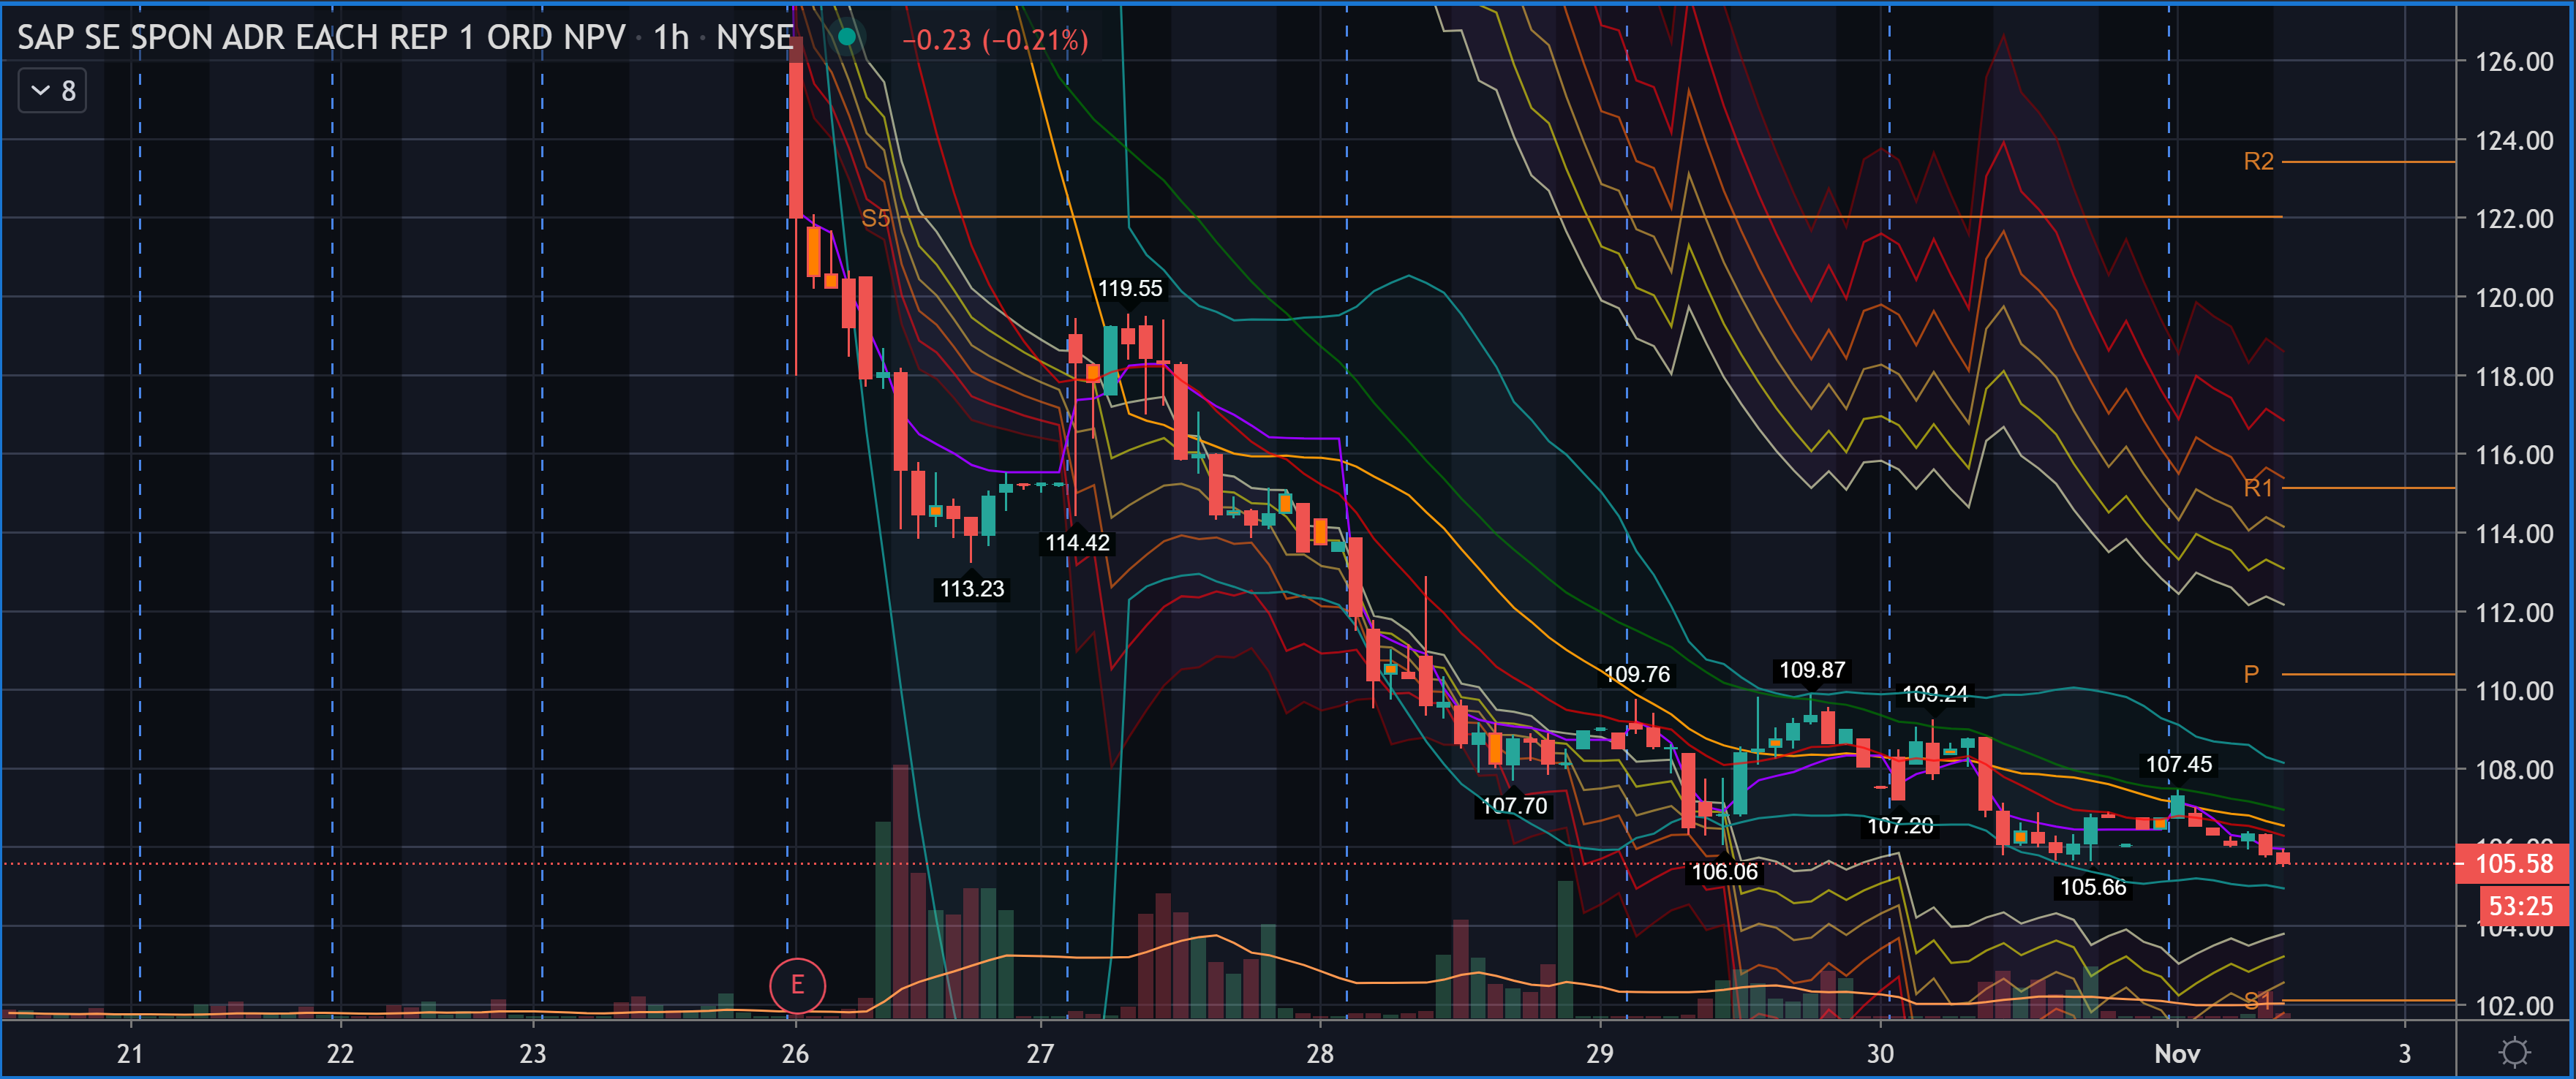2576x1079 pixels.
Task: Click the NYSE exchange label
Action: pyautogui.click(x=754, y=38)
